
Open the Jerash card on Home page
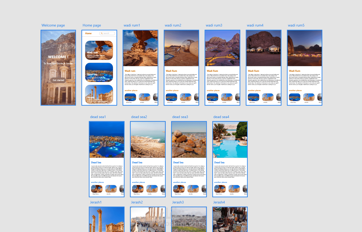99,94
